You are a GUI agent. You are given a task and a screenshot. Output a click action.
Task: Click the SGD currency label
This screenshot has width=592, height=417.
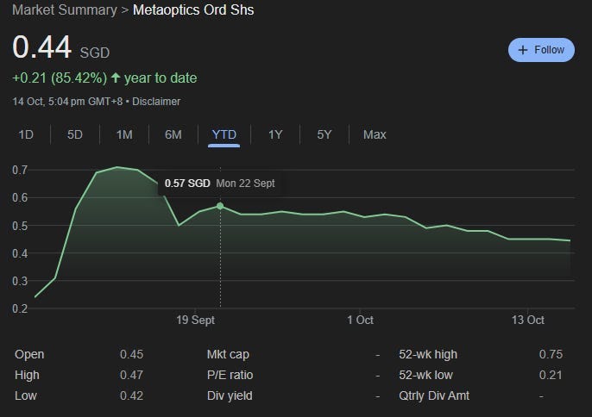pyautogui.click(x=95, y=53)
